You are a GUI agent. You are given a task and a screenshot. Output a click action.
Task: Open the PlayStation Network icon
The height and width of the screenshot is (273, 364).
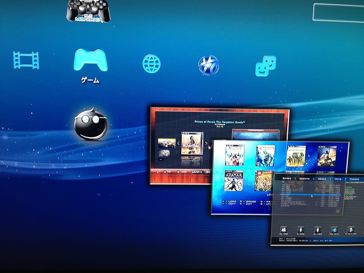pyautogui.click(x=209, y=65)
